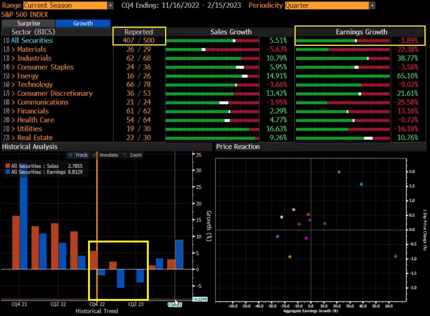Click the Quarter periodicity field
This screenshot has height=316, width=430.
(327, 6)
